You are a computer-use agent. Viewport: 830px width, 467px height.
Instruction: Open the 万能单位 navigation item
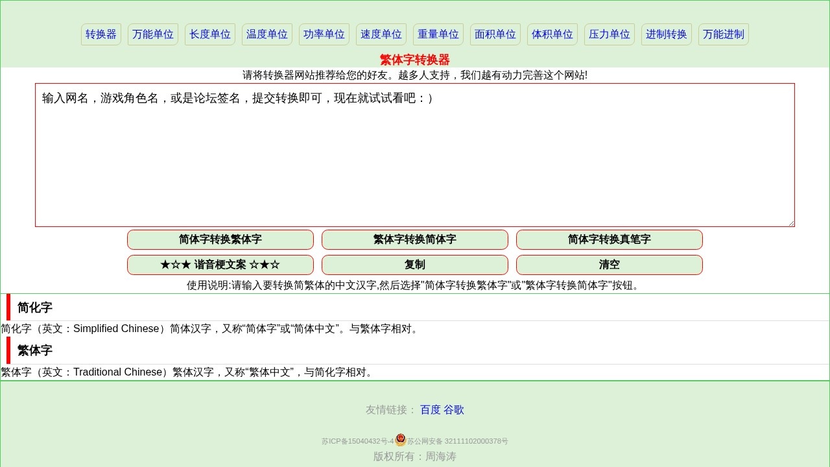[x=152, y=34]
